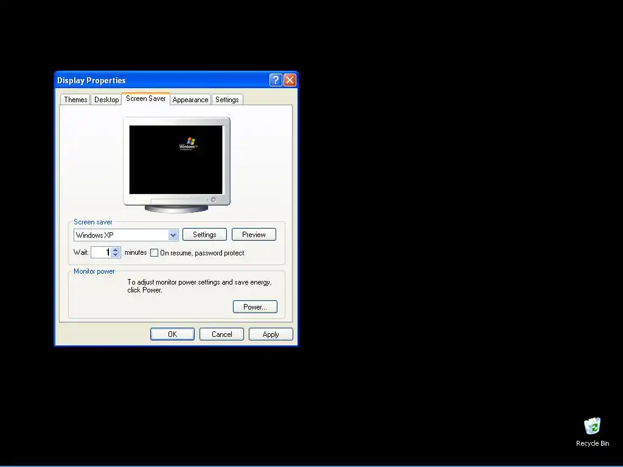Open monitor Power settings
The height and width of the screenshot is (467, 623).
coord(255,307)
